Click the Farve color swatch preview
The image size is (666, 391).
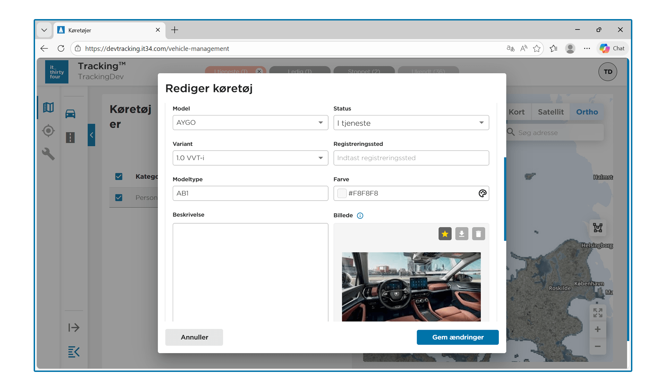click(342, 193)
